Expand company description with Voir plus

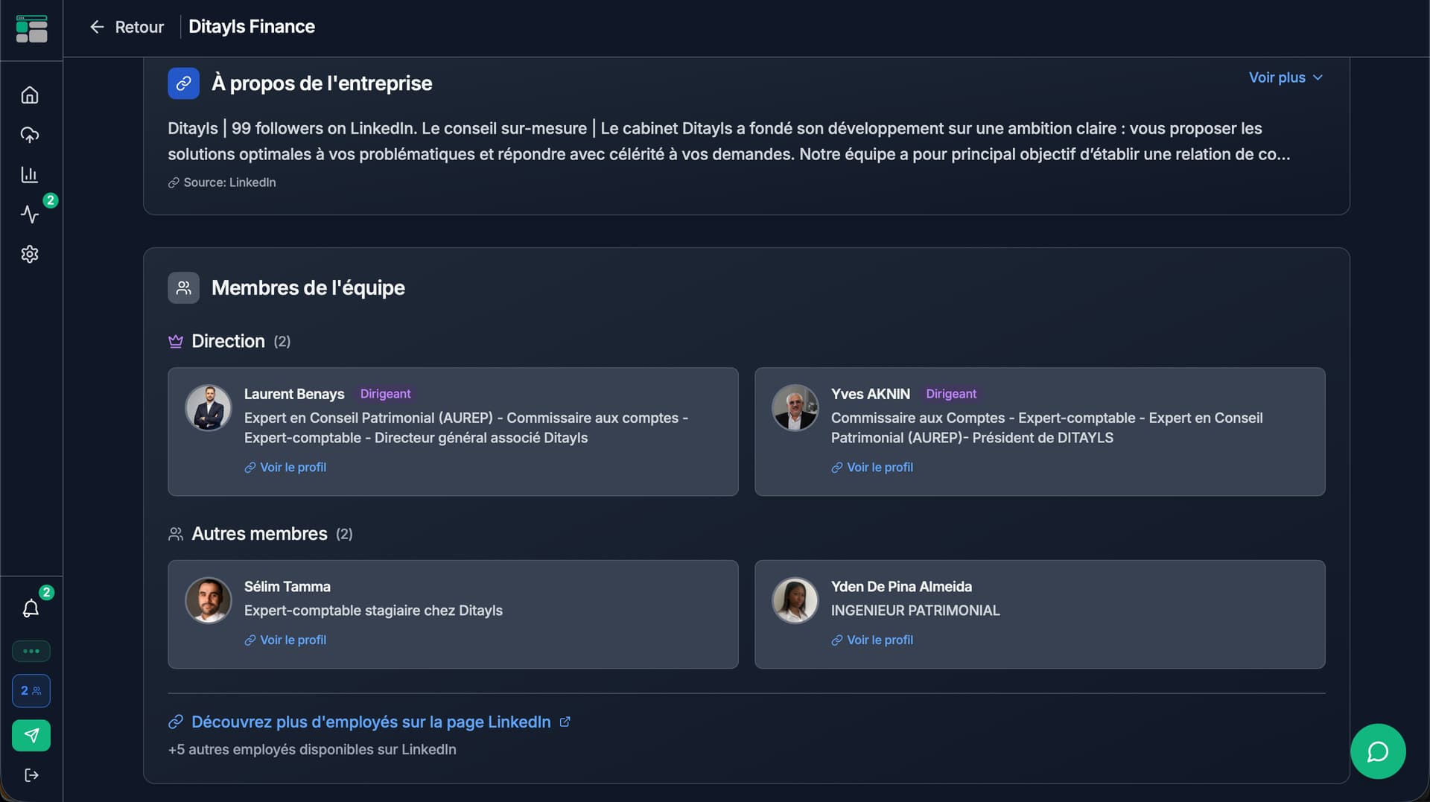click(1285, 77)
